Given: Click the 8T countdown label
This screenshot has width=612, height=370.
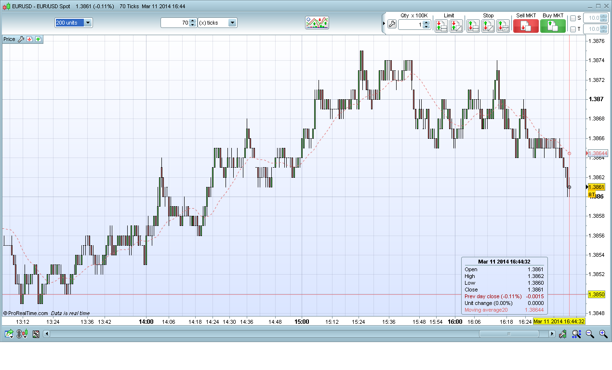Looking at the screenshot, I should [x=592, y=194].
